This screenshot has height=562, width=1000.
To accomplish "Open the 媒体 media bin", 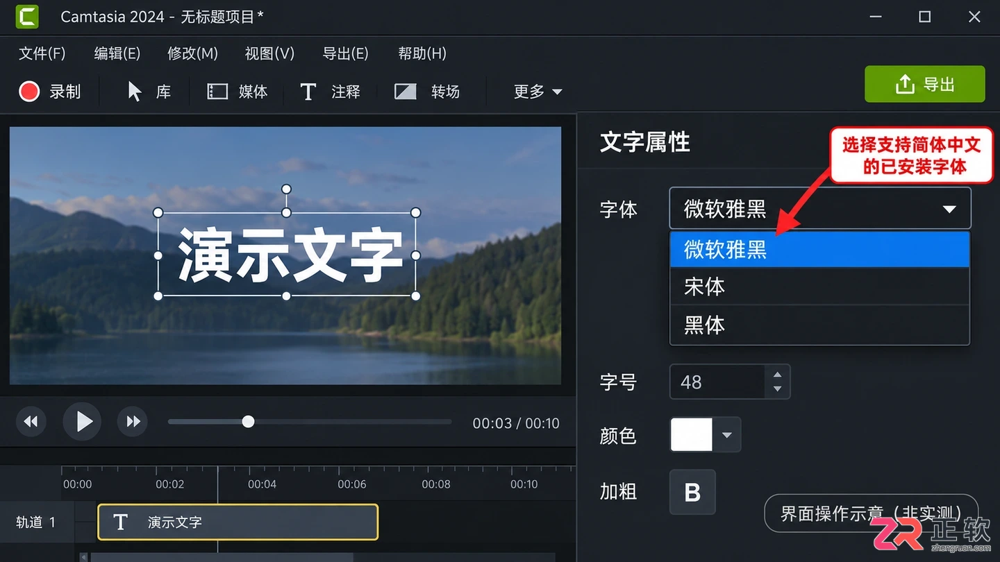I will (x=237, y=92).
